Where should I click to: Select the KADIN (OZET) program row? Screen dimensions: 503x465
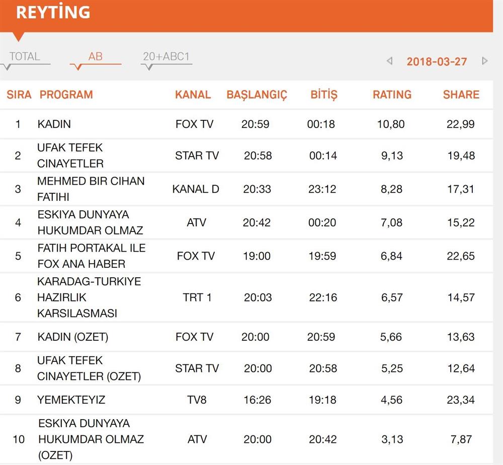[72, 337]
